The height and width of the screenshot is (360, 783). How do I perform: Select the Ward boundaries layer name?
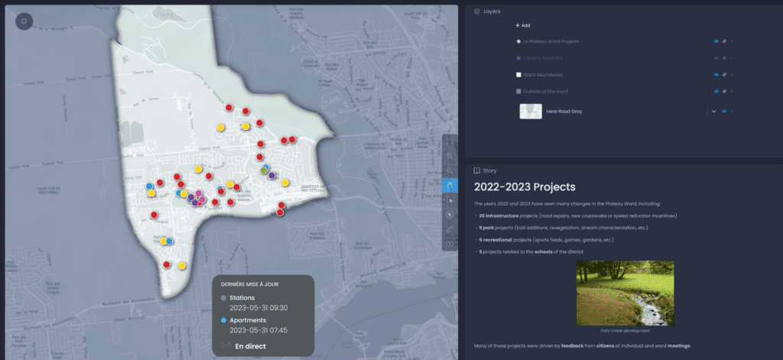click(543, 75)
